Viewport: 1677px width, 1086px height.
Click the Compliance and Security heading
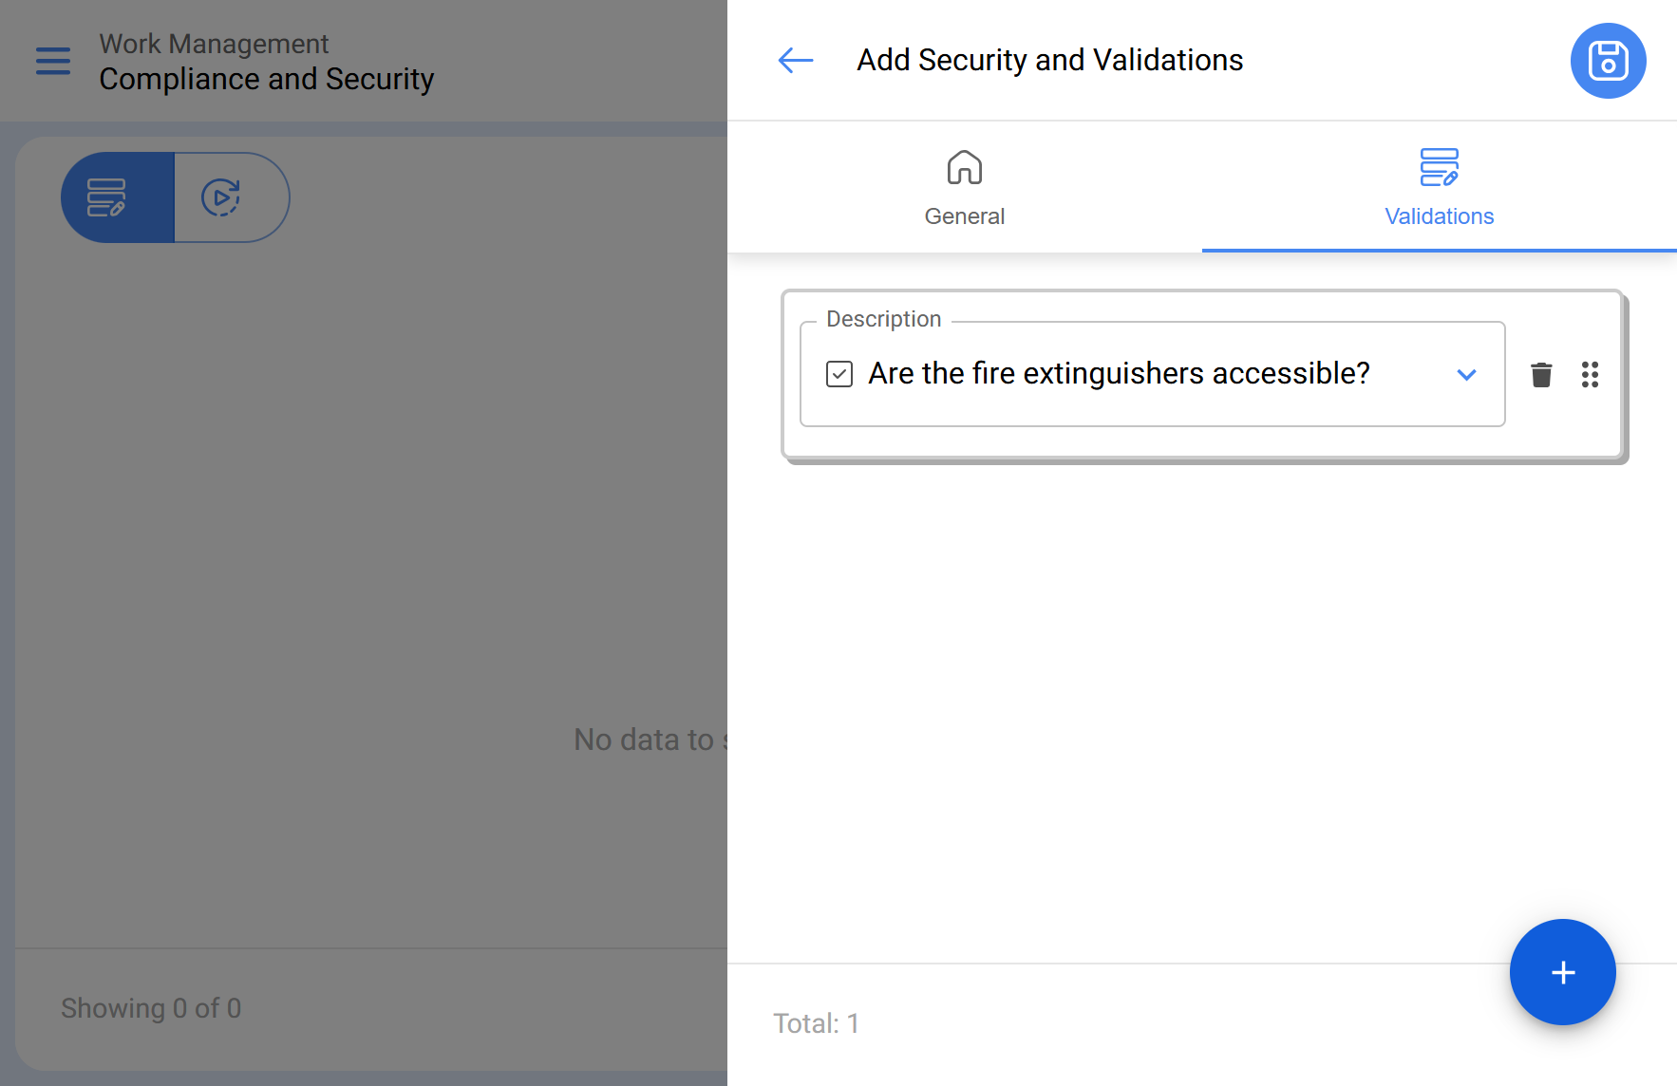(266, 79)
